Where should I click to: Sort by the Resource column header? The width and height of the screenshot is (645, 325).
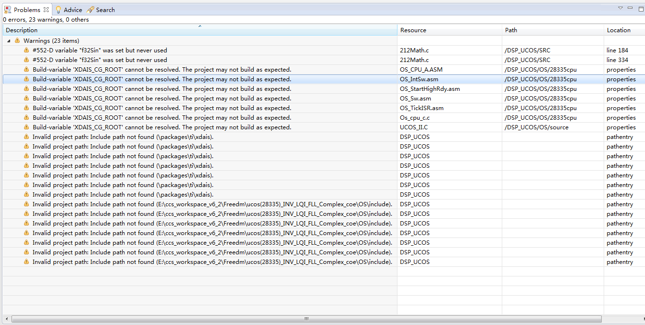tap(450, 30)
